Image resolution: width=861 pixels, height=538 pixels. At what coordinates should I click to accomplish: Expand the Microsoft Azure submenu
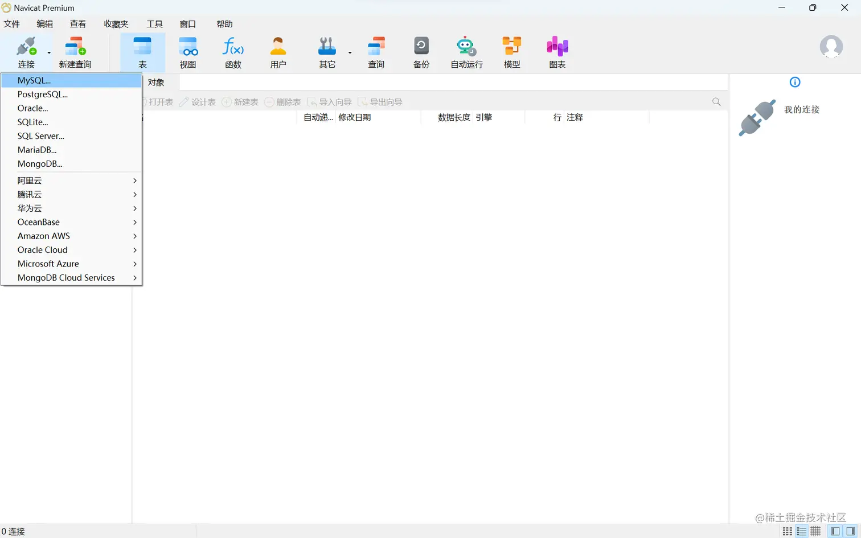(x=71, y=264)
